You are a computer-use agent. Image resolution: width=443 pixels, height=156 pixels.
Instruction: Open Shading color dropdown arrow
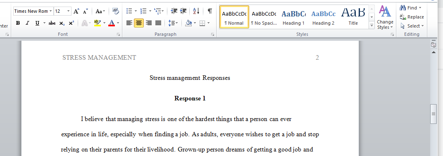[195, 23]
